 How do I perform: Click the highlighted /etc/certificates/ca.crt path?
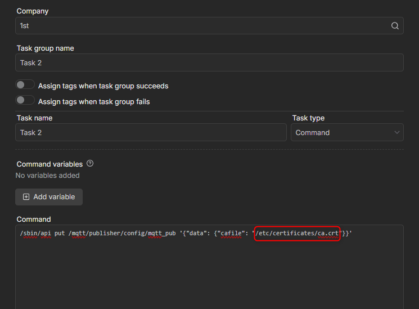coord(297,234)
